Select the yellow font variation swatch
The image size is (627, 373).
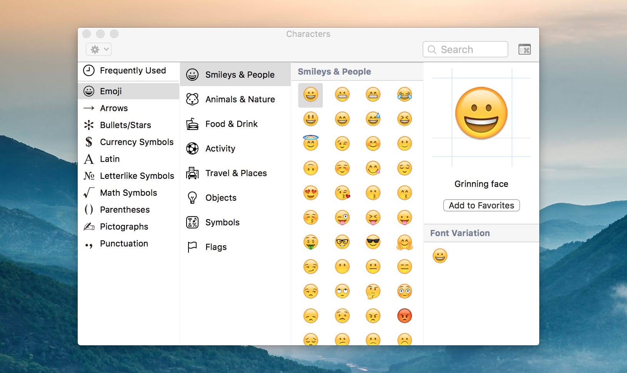coord(440,256)
